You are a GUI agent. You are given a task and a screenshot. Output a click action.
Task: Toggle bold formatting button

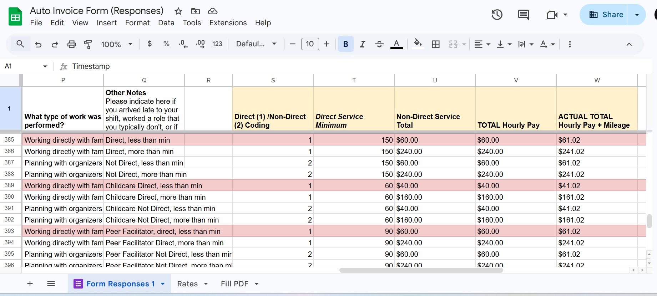tap(345, 44)
